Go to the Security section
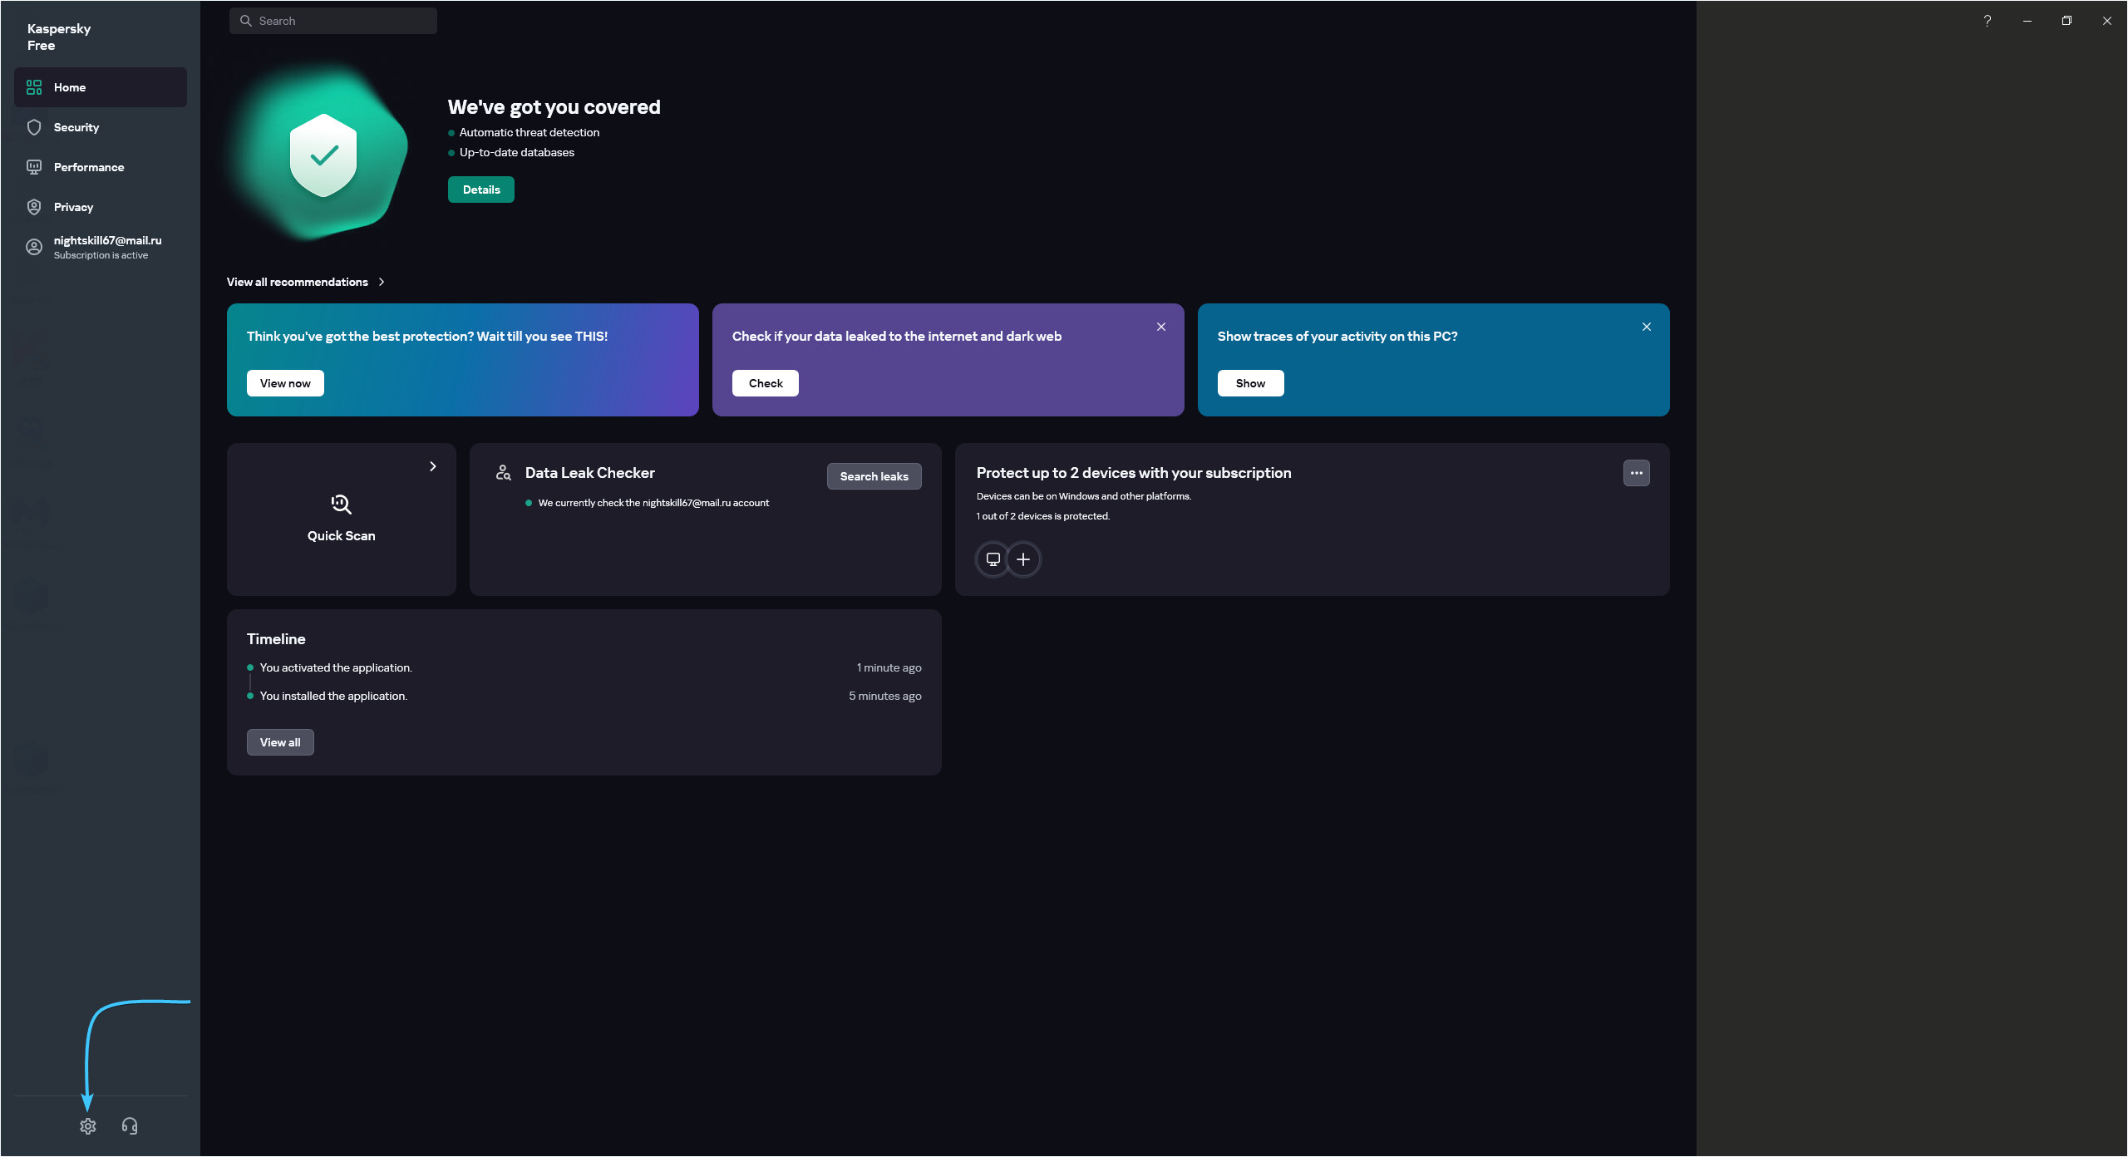The width and height of the screenshot is (2128, 1157). coord(76,127)
